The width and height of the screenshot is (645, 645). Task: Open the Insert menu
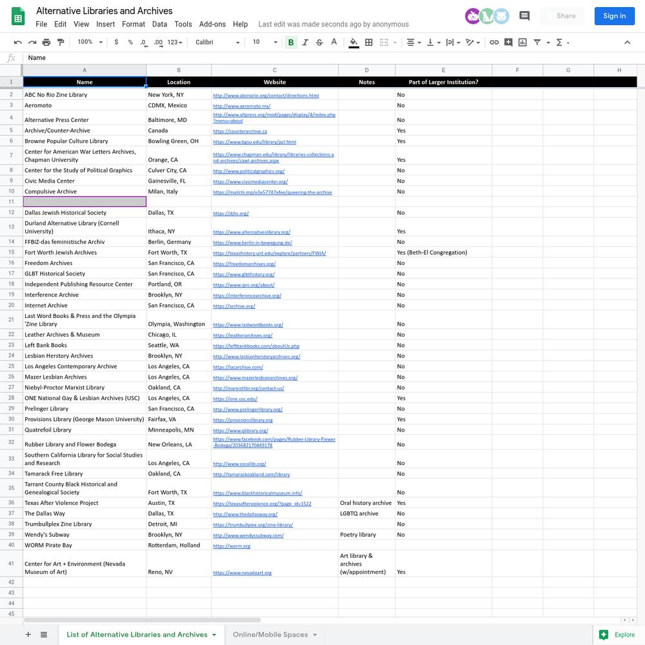105,25
